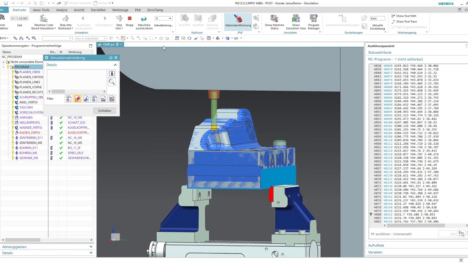
Task: Collapse the PROGRAM tree node
Action: pos(4,67)
